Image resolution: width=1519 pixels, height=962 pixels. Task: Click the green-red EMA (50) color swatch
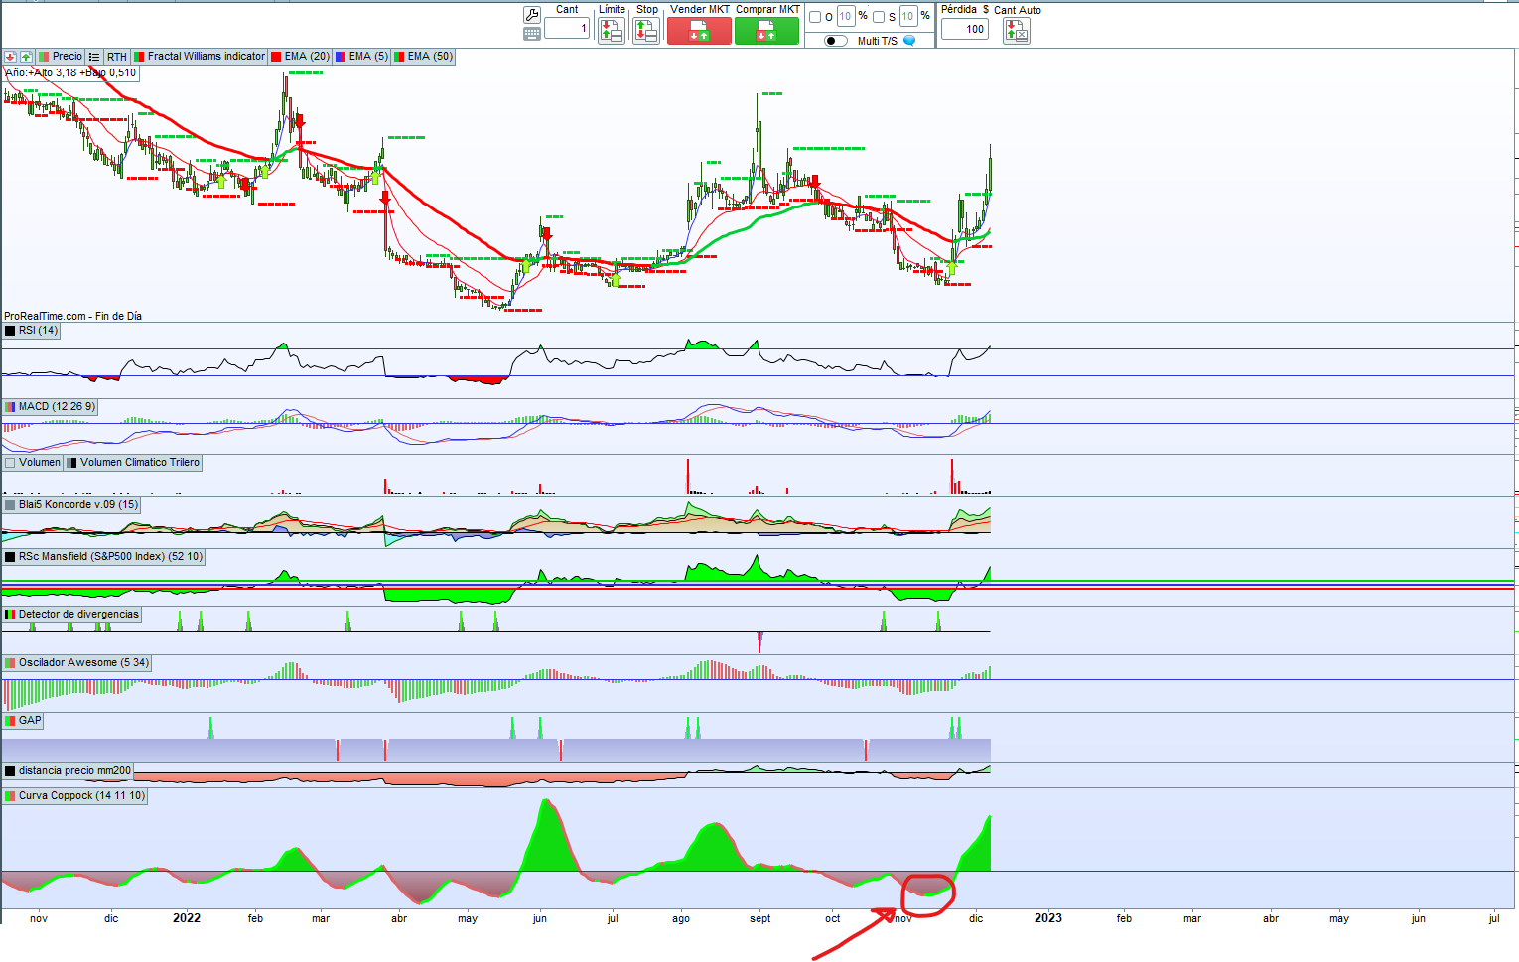(x=399, y=57)
